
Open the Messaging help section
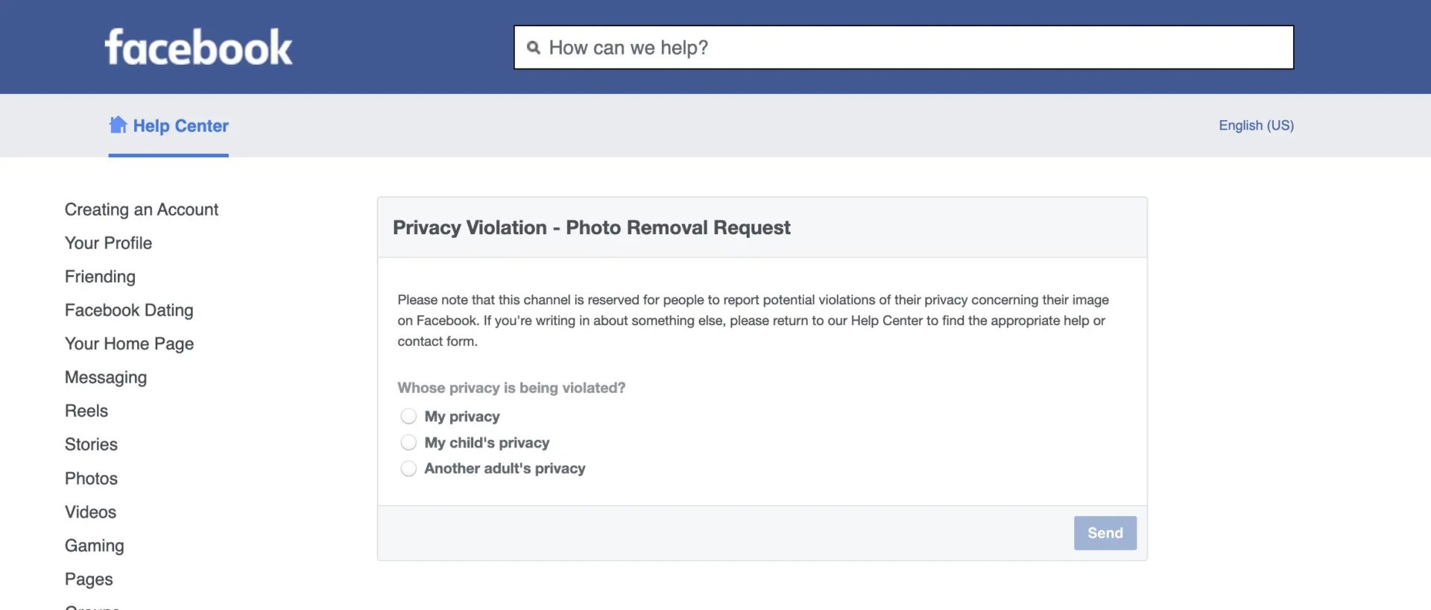pos(105,377)
